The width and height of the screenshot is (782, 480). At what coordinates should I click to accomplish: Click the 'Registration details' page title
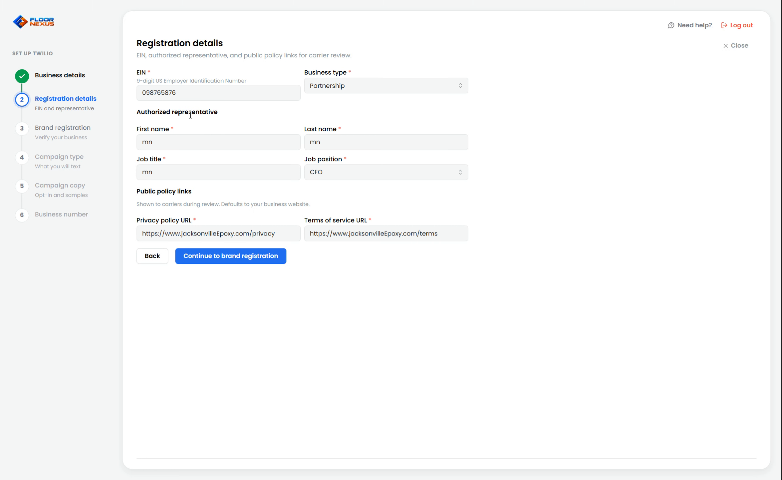[x=179, y=43]
